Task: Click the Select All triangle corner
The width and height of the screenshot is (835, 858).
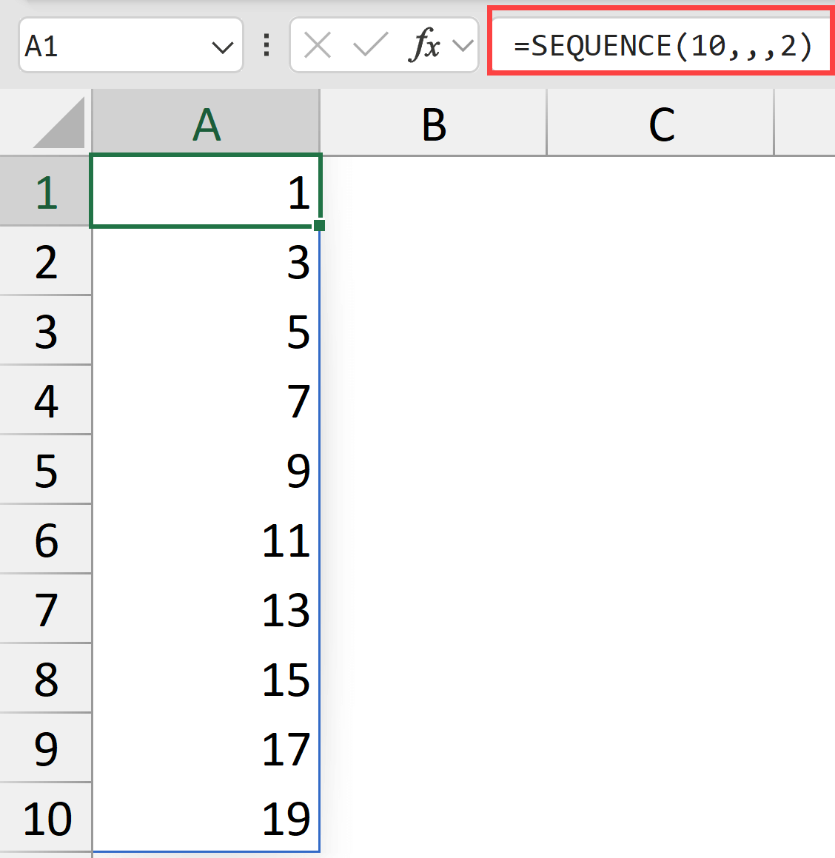Action: [59, 123]
